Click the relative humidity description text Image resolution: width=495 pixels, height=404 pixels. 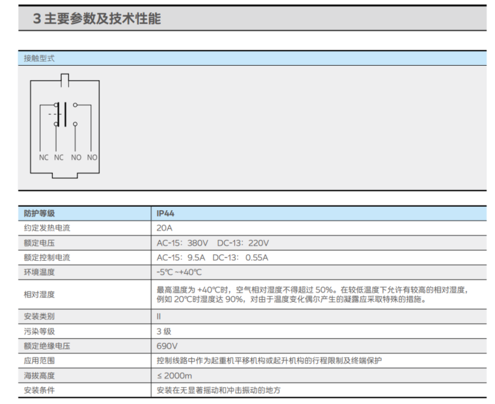coord(311,294)
